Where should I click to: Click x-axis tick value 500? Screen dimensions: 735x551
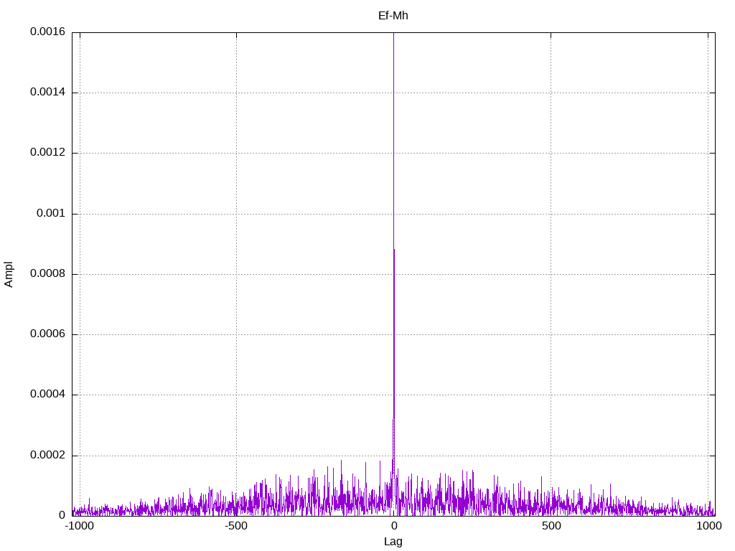pyautogui.click(x=551, y=526)
